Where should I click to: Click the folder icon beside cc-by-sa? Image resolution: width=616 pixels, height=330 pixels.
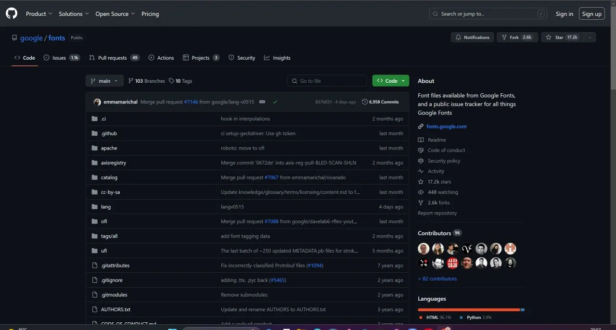tap(95, 192)
